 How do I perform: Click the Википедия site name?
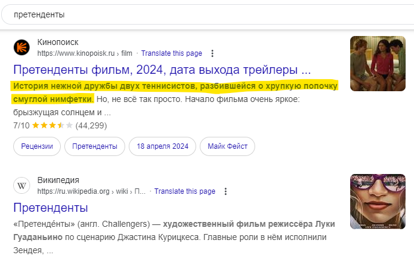point(58,180)
